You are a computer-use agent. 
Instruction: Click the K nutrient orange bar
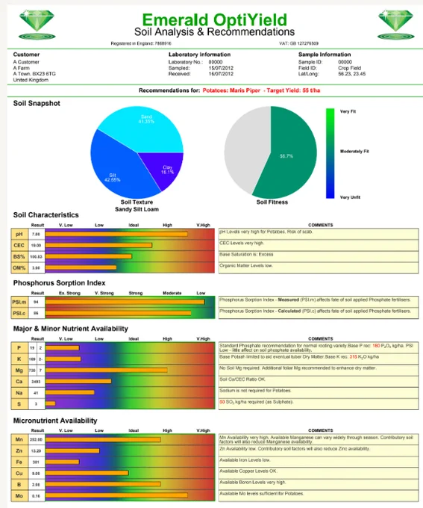[x=63, y=359]
